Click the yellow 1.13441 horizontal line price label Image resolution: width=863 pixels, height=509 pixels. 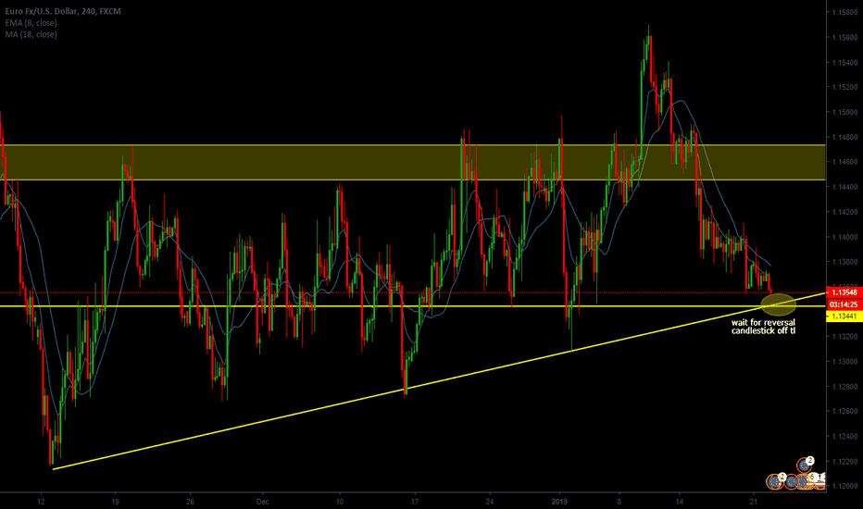[844, 316]
